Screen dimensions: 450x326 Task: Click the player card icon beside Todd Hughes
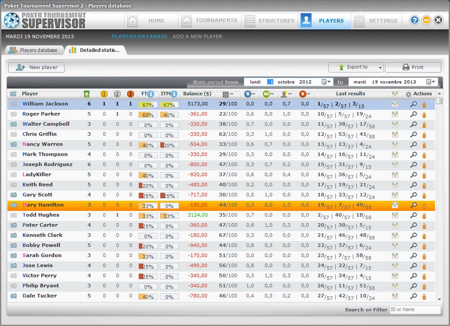14,215
